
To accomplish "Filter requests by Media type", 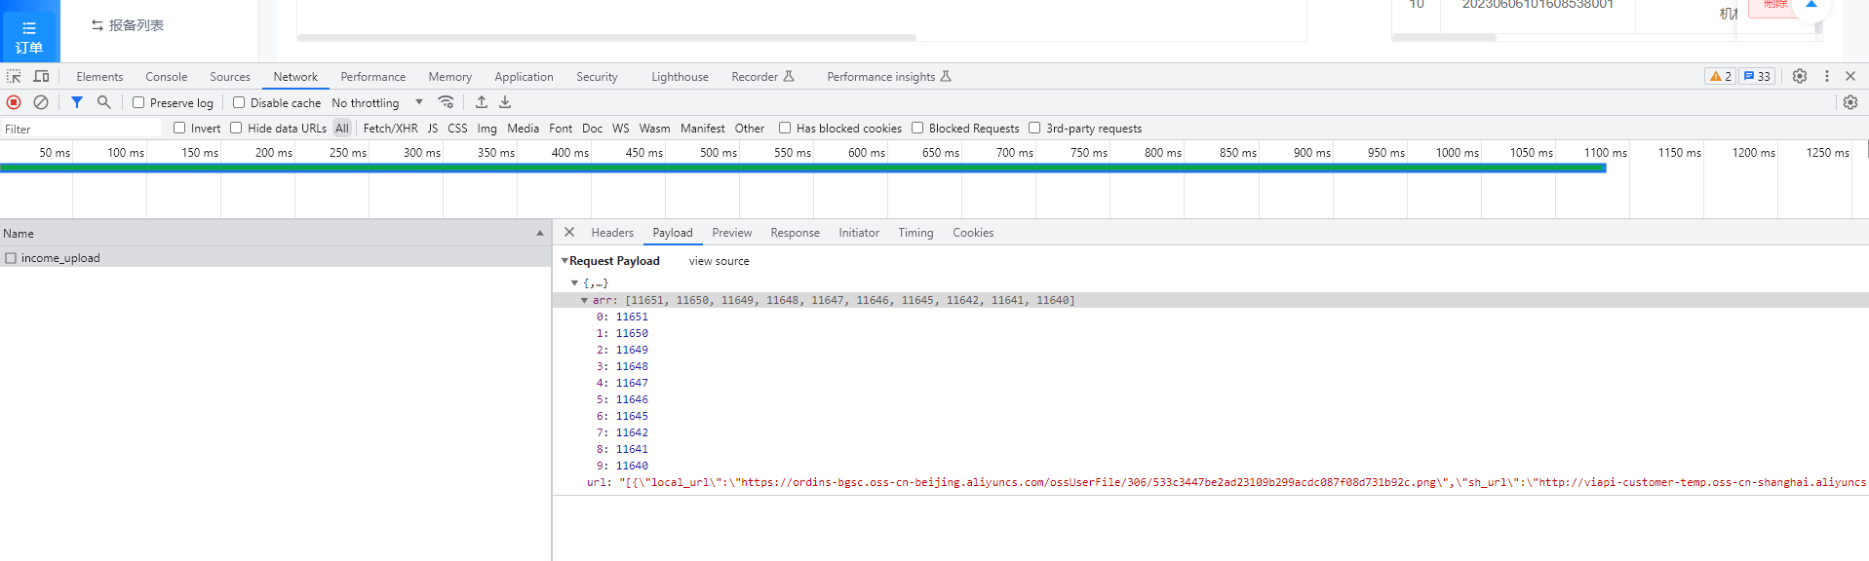I will [x=523, y=128].
